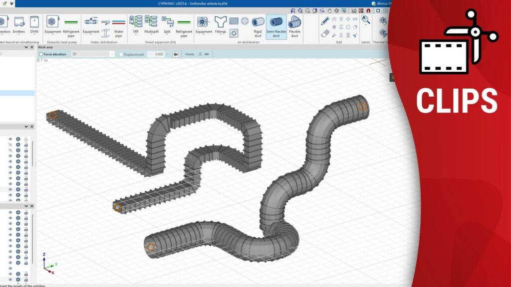
Task: Choose the Flexible duct tool
Action: point(294,26)
